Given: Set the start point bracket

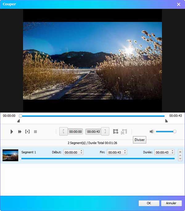Looking at the screenshot, I should tap(64, 131).
